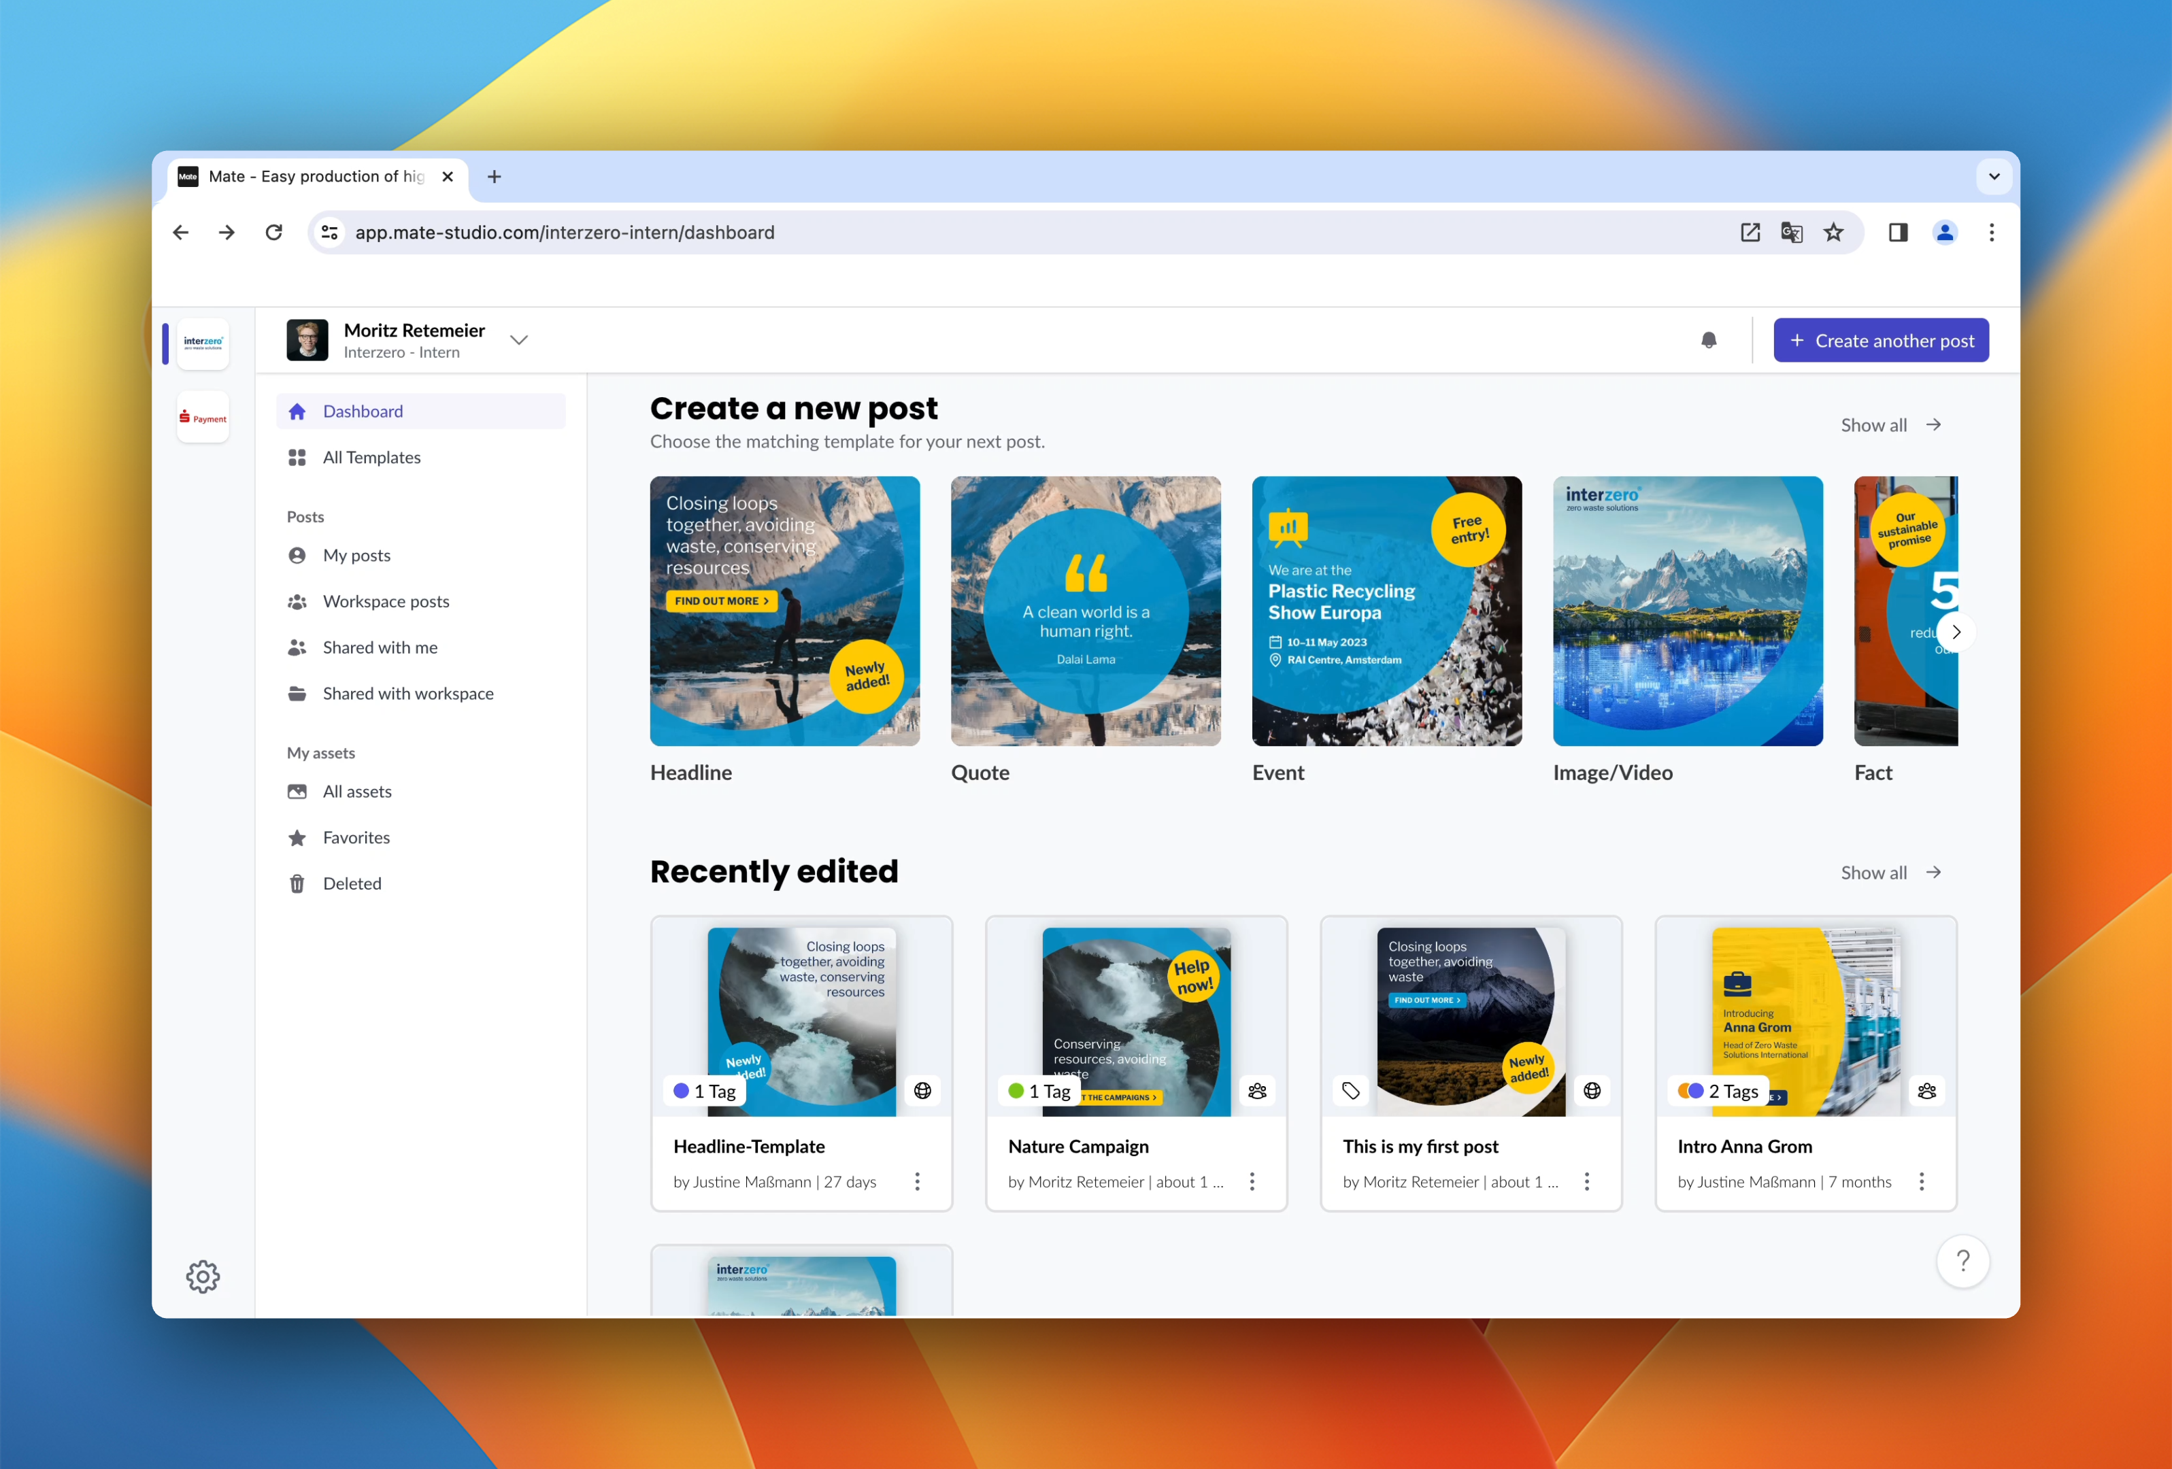Open the kebab menu on Headline-Template card
The width and height of the screenshot is (2172, 1469).
(918, 1181)
